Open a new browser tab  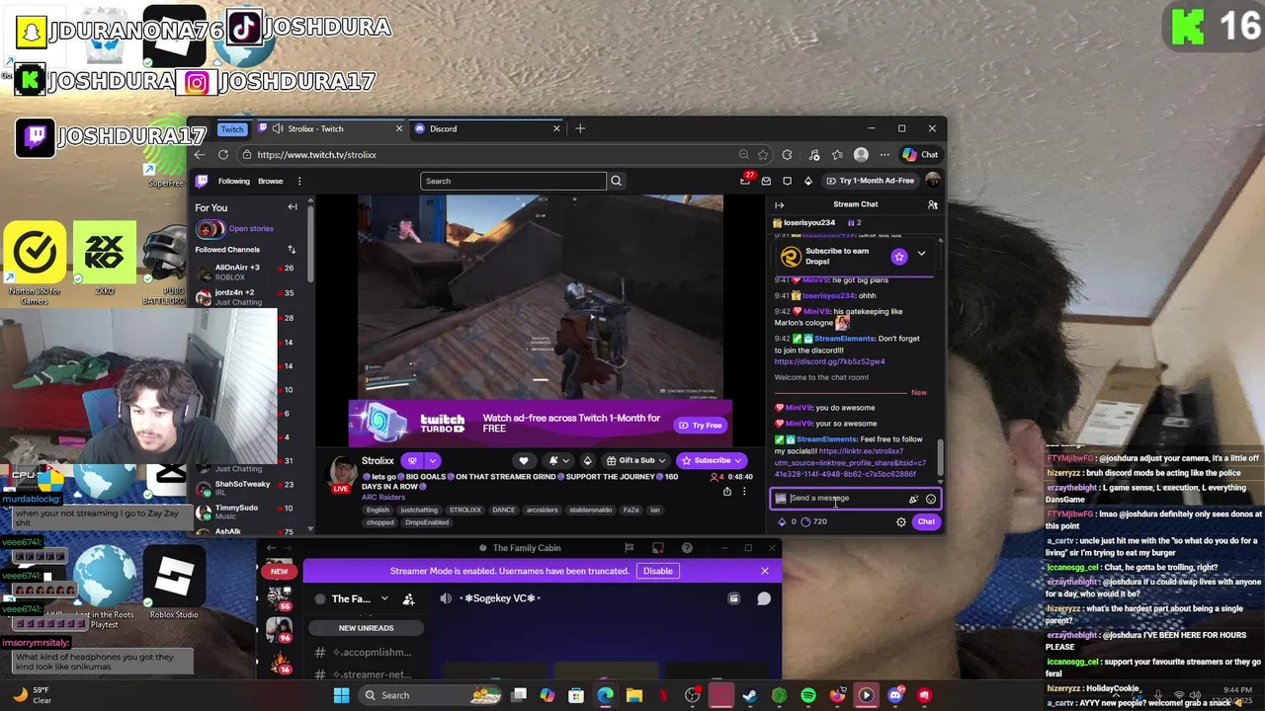pyautogui.click(x=580, y=128)
